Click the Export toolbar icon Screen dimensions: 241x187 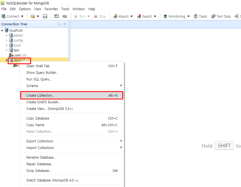point(139,16)
